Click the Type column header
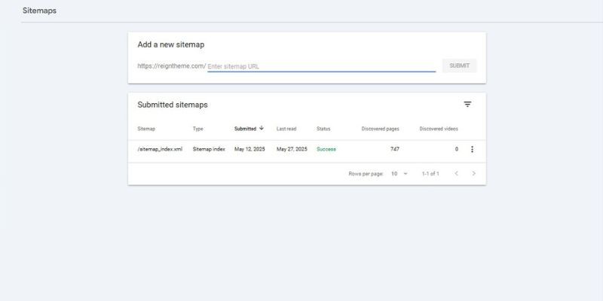The height and width of the screenshot is (301, 603). tap(198, 129)
